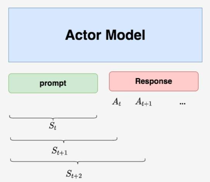Click the left end of the S_t brace
Screen dimensions: 210x182
(10, 116)
